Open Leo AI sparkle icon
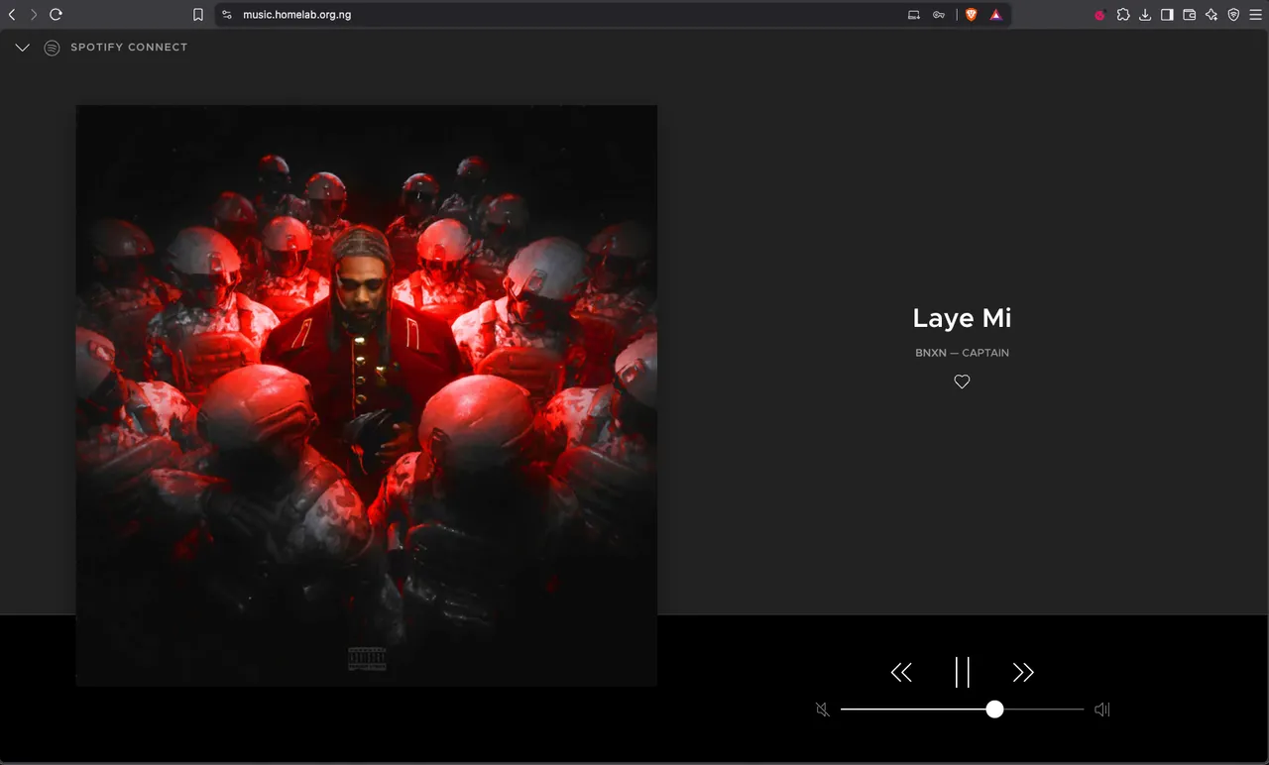The image size is (1269, 765). pos(1211,15)
